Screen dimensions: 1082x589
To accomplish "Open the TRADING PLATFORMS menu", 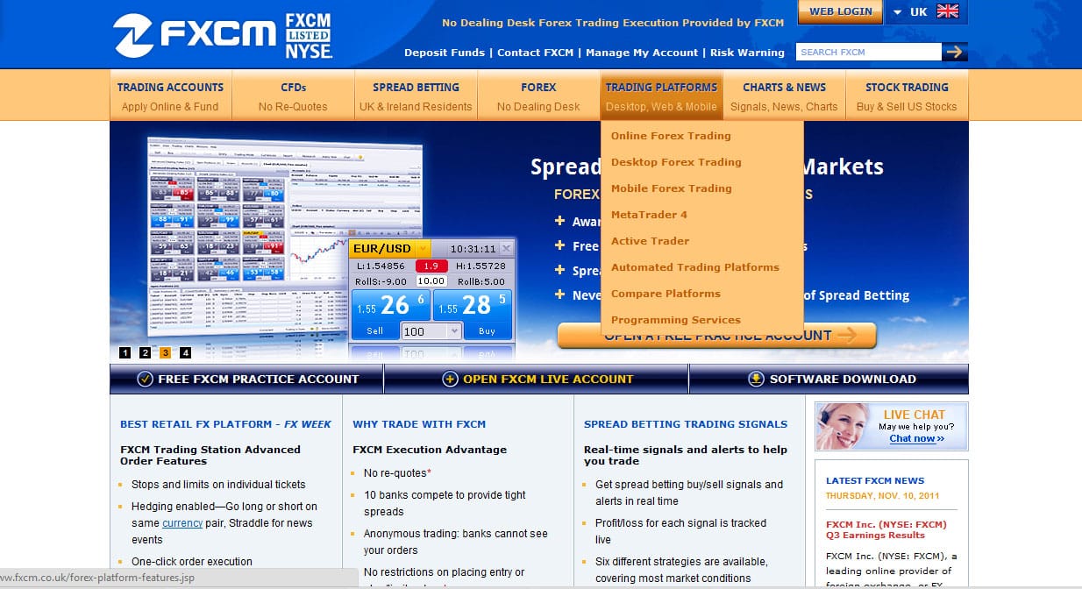I will tap(661, 96).
